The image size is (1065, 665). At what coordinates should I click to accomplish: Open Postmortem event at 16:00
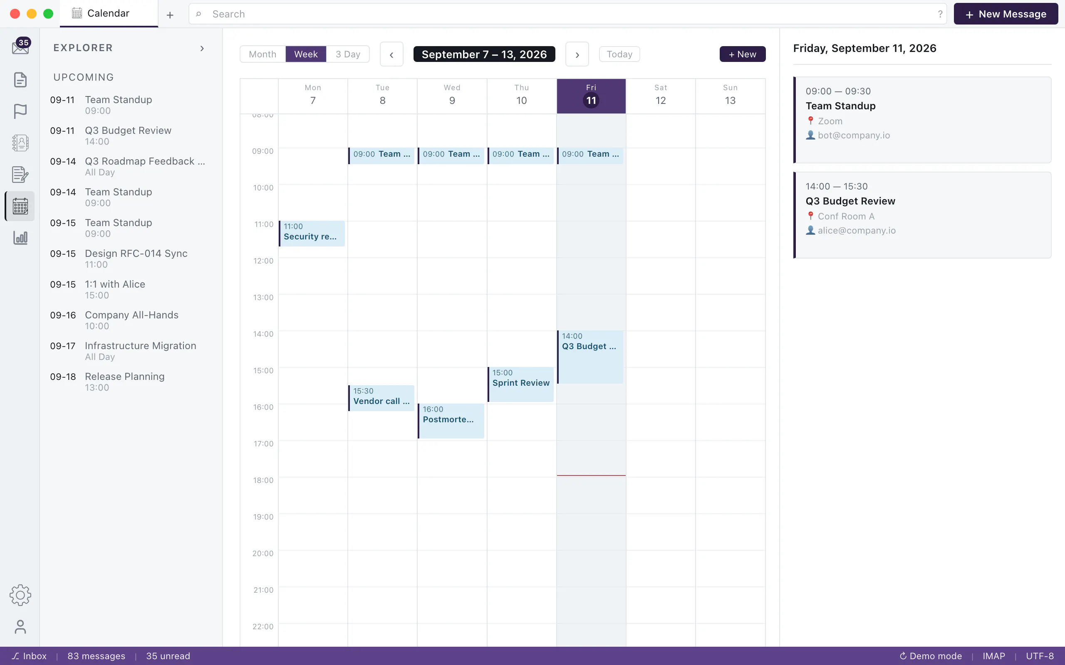[451, 421]
